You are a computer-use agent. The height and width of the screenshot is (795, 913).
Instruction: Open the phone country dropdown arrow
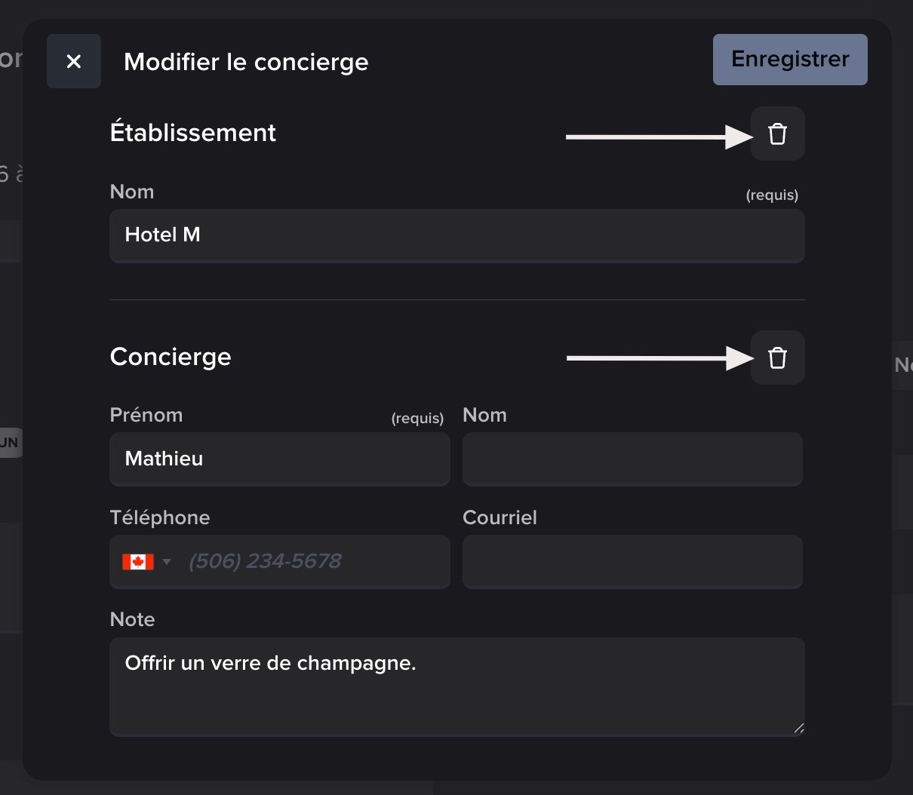pos(167,562)
